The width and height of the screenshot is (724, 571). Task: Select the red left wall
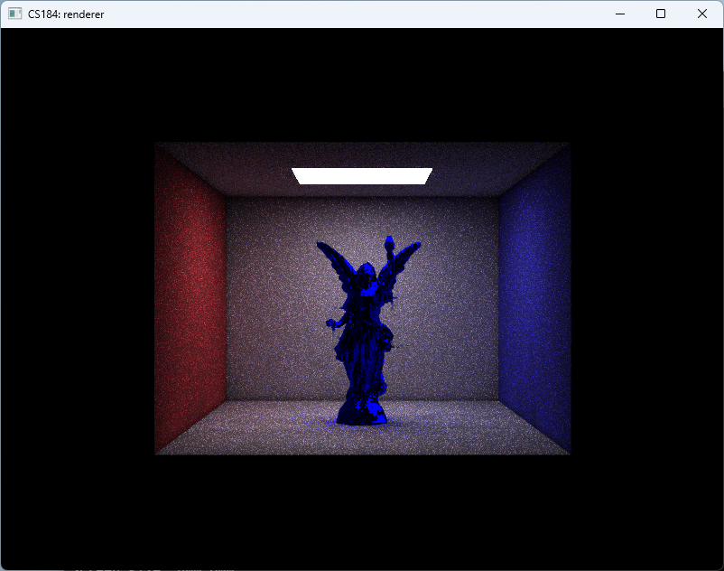pos(190,298)
